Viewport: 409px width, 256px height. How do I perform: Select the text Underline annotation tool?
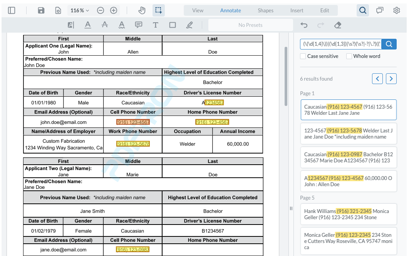[x=88, y=25]
